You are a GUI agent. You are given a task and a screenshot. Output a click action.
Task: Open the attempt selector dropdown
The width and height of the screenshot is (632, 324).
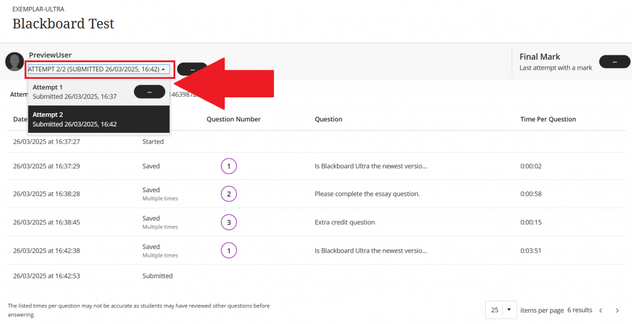click(99, 69)
